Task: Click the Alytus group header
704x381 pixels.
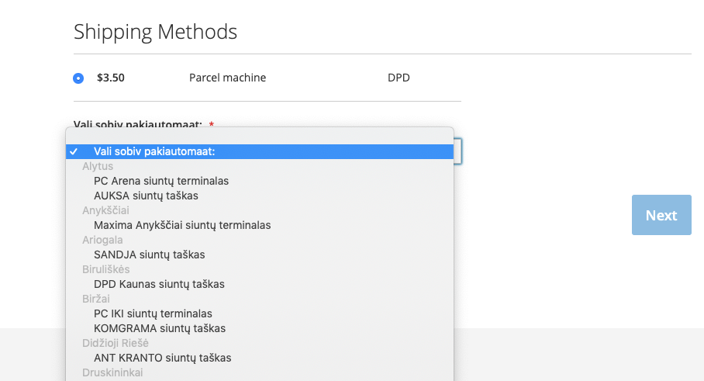Action: pos(98,166)
